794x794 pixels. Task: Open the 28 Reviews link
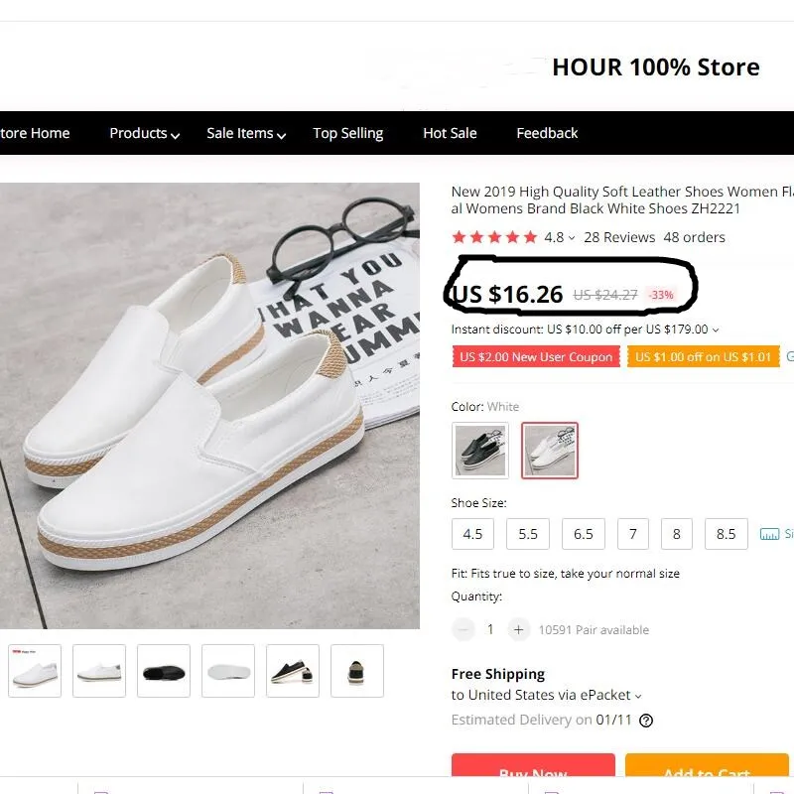click(x=619, y=237)
